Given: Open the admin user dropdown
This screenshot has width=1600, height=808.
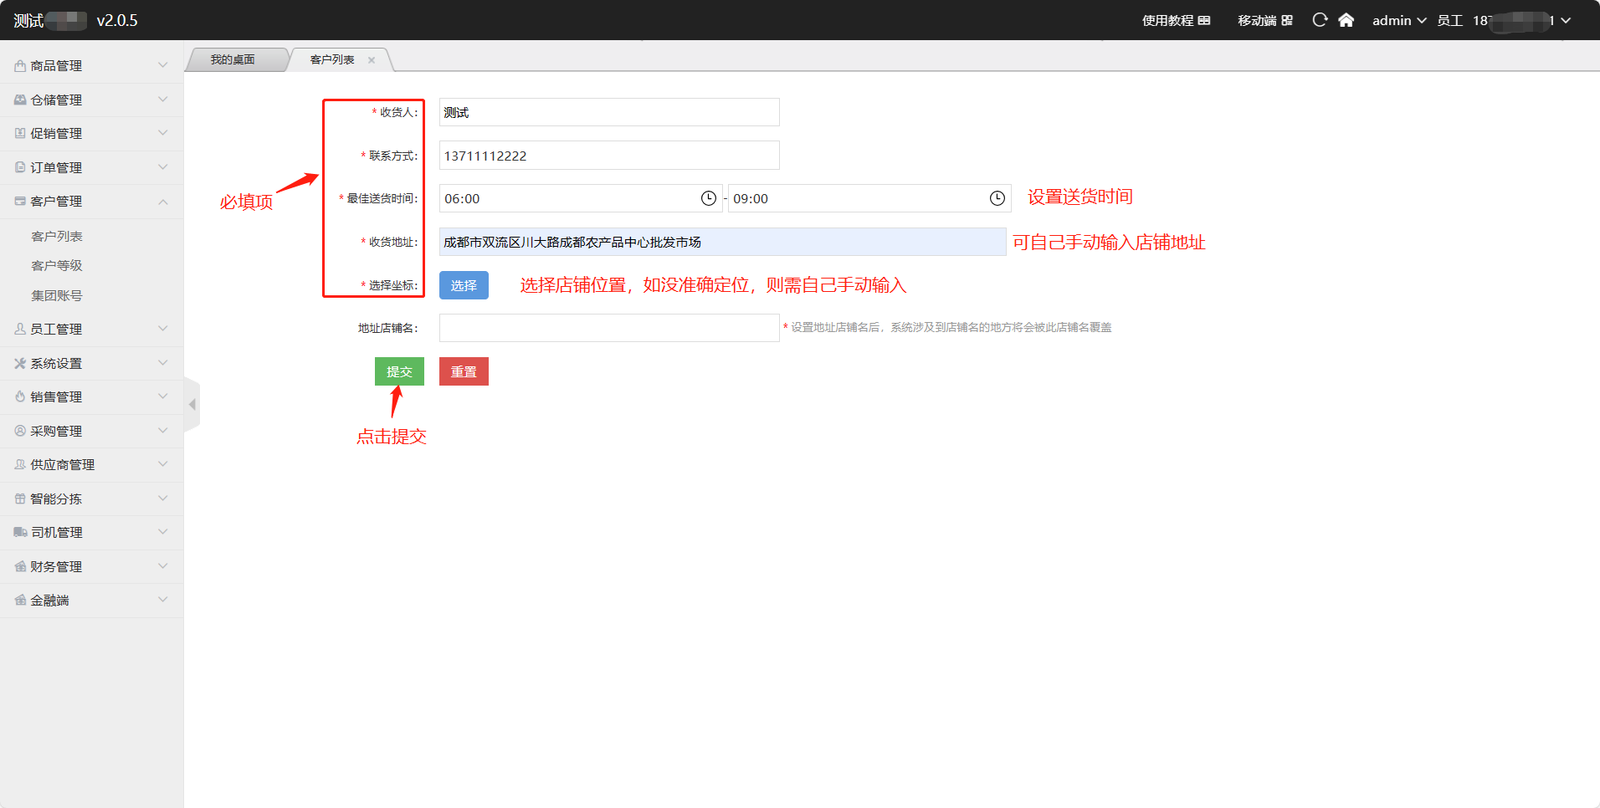Looking at the screenshot, I should click(x=1398, y=20).
